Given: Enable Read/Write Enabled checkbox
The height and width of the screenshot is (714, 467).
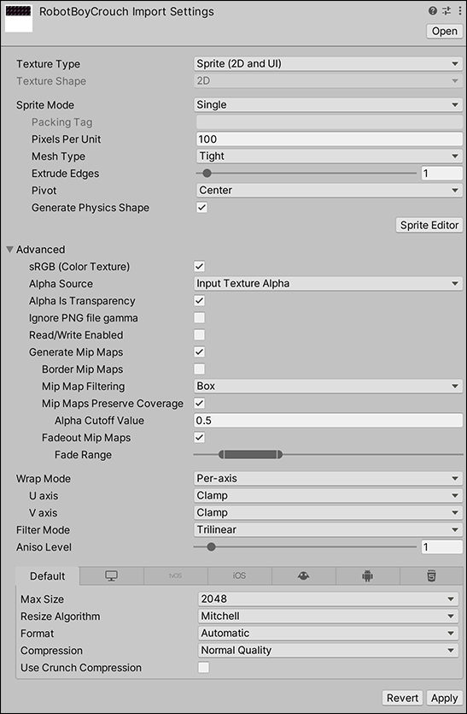Looking at the screenshot, I should point(199,335).
